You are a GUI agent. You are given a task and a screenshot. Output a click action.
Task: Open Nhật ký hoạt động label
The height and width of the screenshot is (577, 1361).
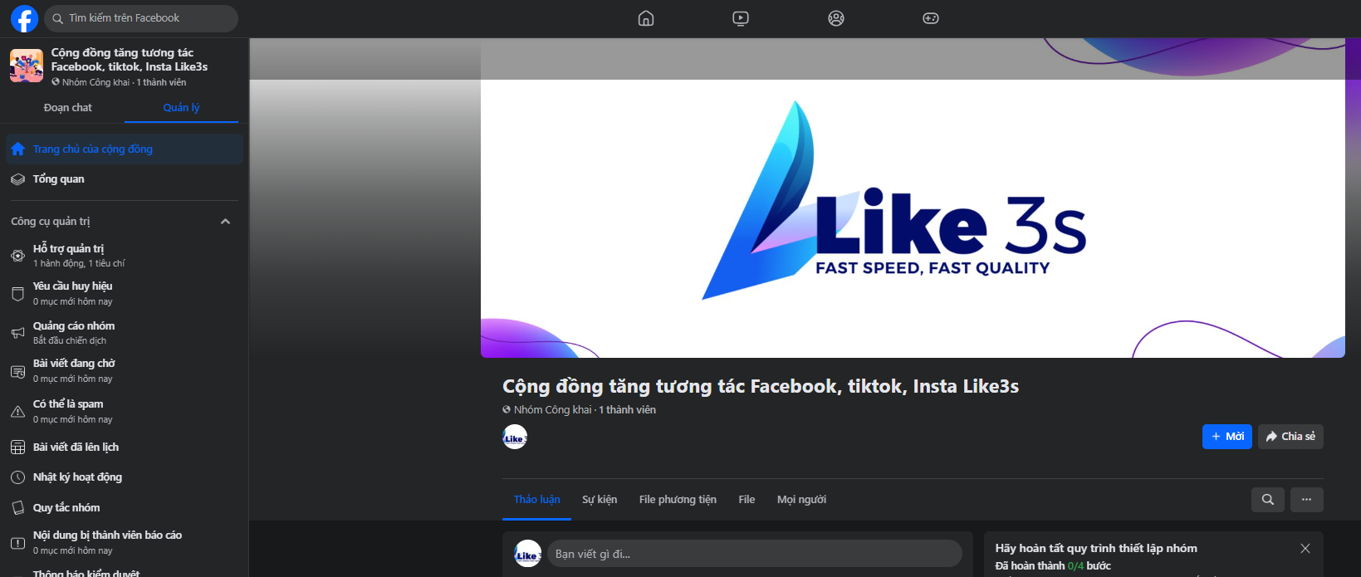click(77, 477)
